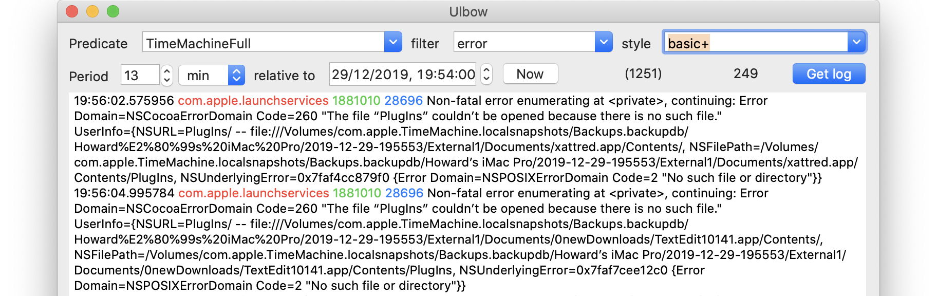Click the Now button
937x296 pixels.
pos(530,74)
